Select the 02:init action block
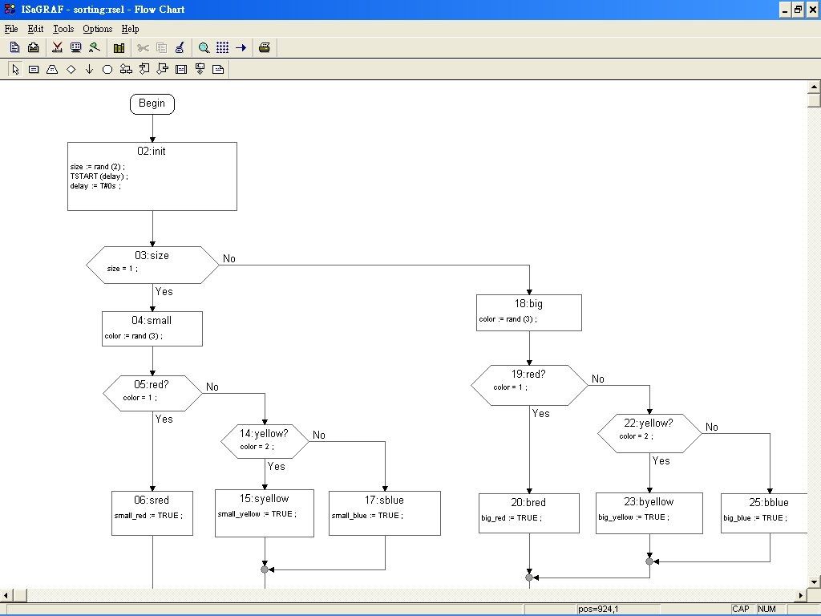Image resolution: width=821 pixels, height=616 pixels. [152, 176]
